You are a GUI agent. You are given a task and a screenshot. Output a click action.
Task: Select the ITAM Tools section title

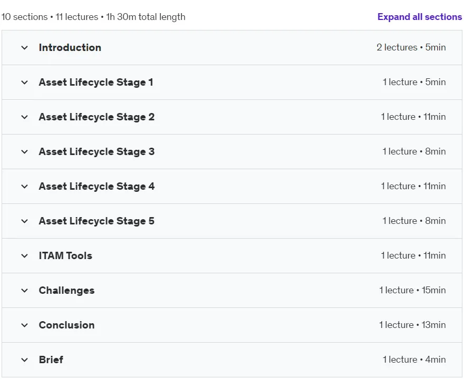[65, 255]
